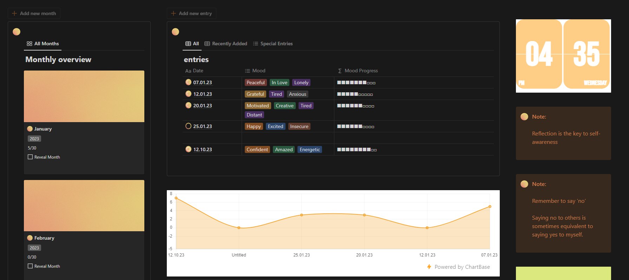Switch to the Recently Added tab
Screen dimensions: 629x280
click(x=226, y=44)
